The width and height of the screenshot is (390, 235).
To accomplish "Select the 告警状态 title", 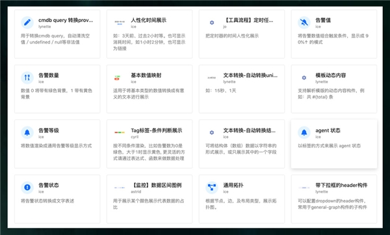I will 49,185.
